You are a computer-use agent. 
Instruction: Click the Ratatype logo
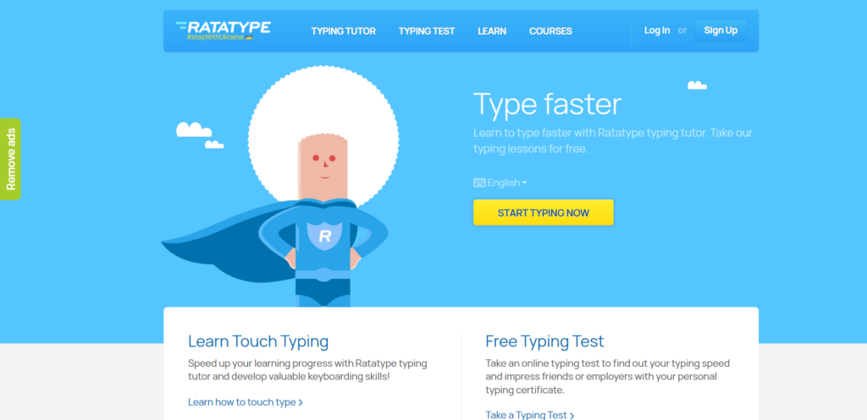(224, 27)
